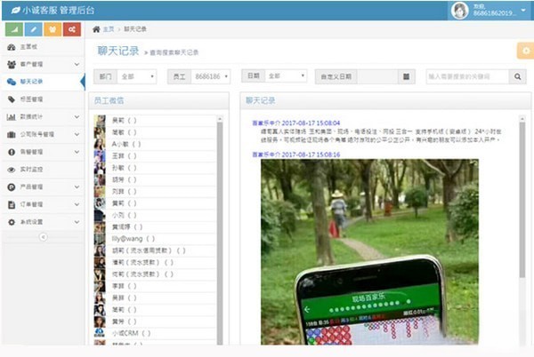Viewport: 534px width, 357px height.
Task: Click the keyword search input box
Action: point(467,76)
